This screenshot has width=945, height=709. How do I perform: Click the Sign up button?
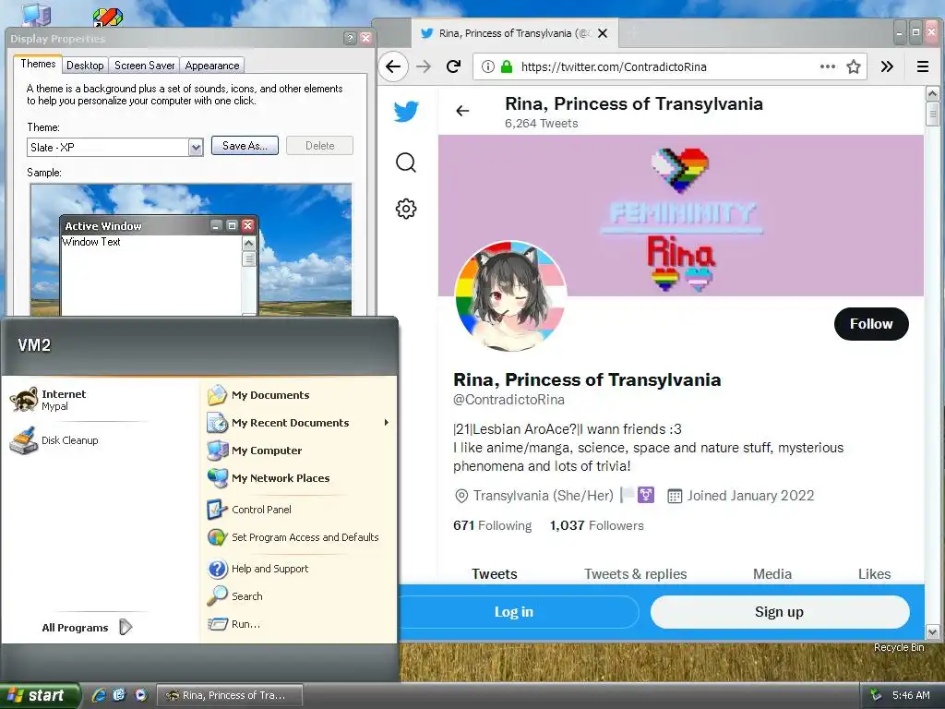pos(779,612)
